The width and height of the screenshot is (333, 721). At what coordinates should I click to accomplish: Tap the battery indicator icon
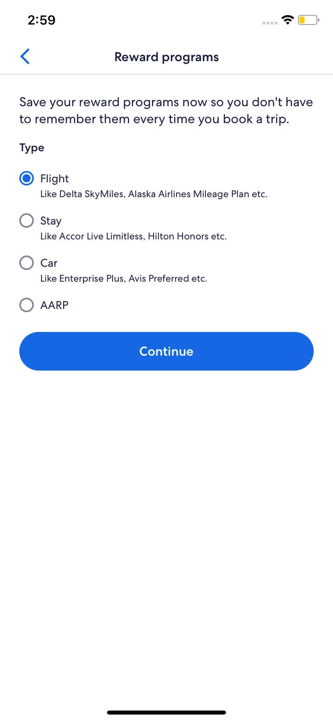click(x=308, y=20)
